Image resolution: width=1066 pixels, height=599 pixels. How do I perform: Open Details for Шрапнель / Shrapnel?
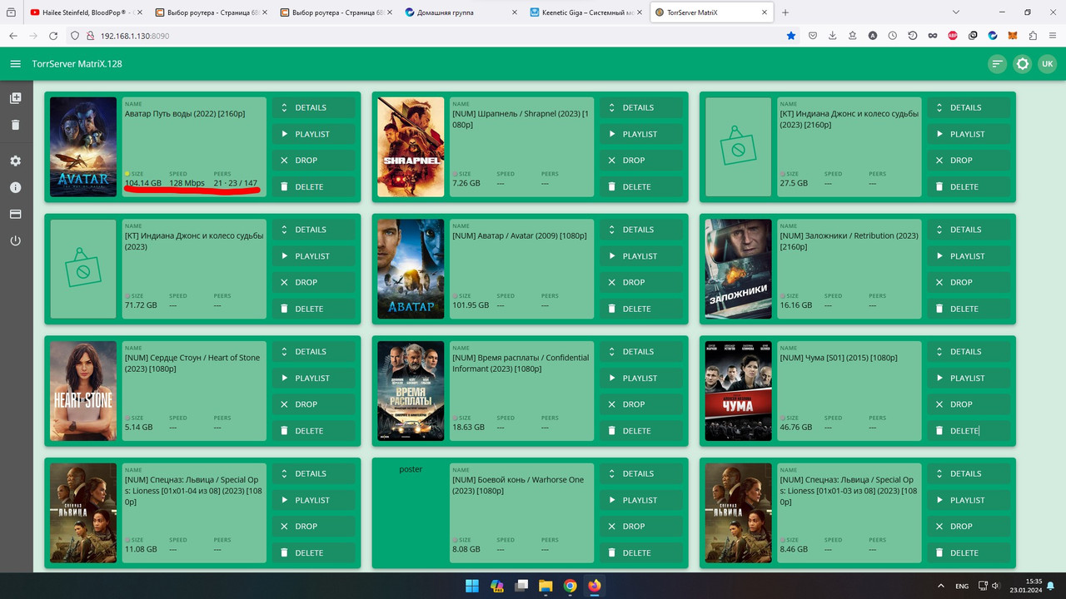[640, 107]
